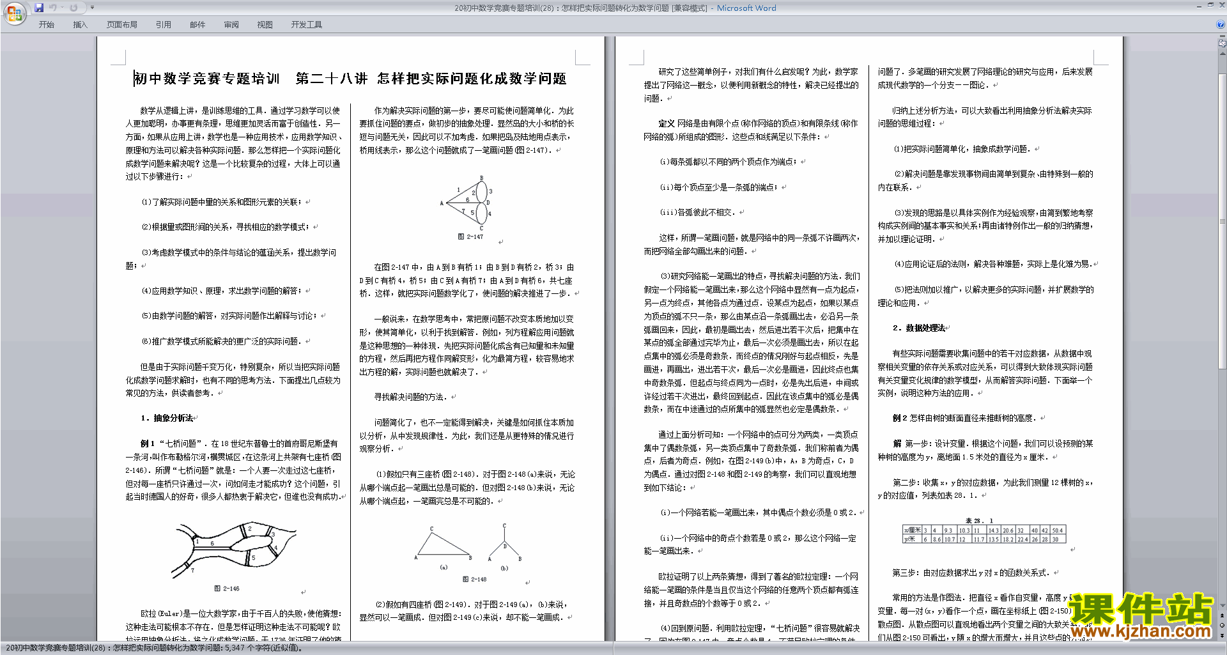Image resolution: width=1227 pixels, height=655 pixels.
Task: Click the caption 图 2-147
Action: [470, 236]
